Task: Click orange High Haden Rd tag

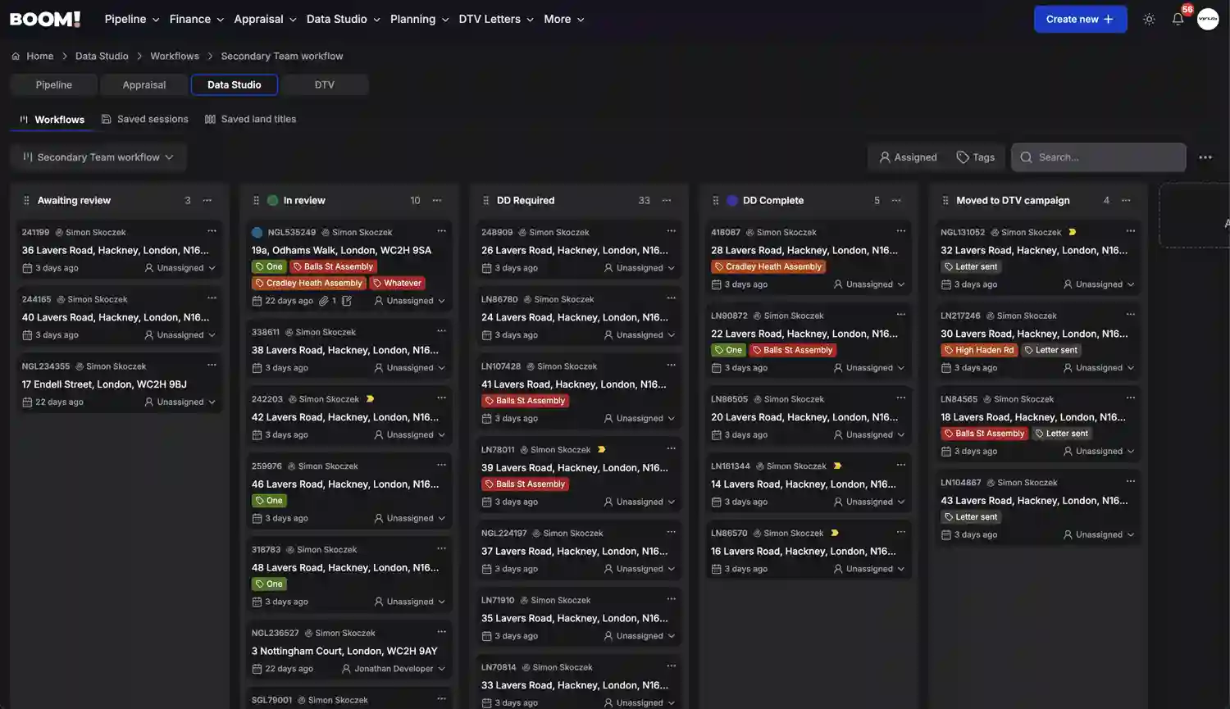Action: (x=979, y=350)
